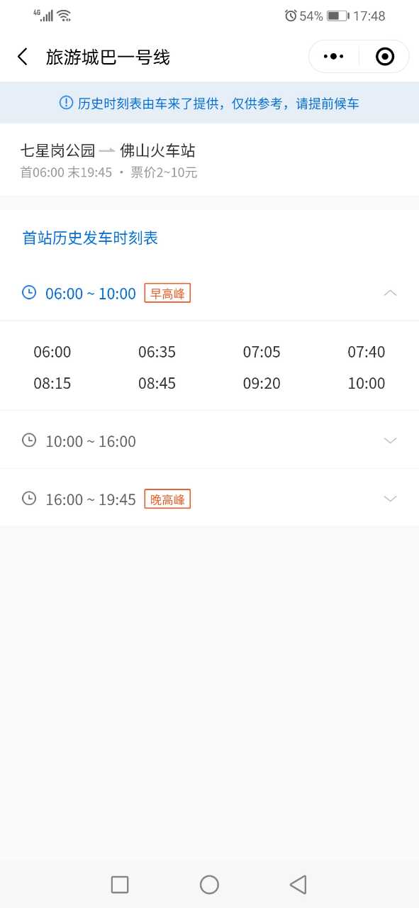Tap route 七星岗公园 to 佛山火车站
The image size is (419, 908).
(x=108, y=150)
